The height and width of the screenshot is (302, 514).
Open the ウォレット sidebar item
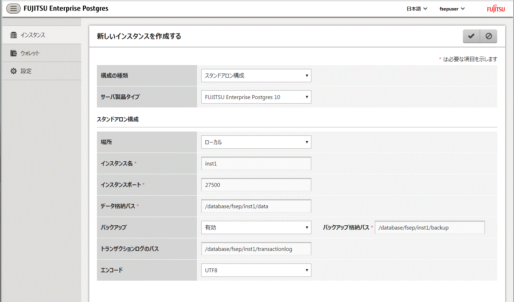pyautogui.click(x=42, y=53)
